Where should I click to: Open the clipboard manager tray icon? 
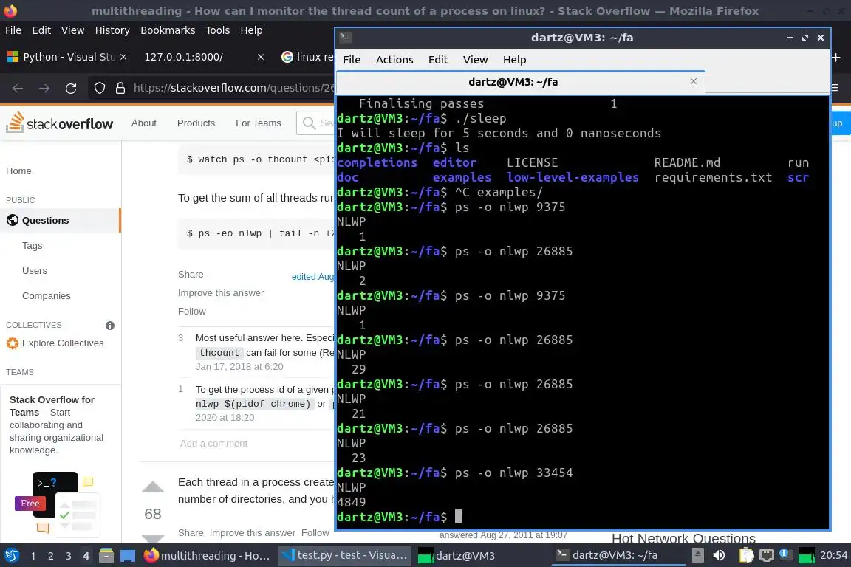tap(747, 556)
